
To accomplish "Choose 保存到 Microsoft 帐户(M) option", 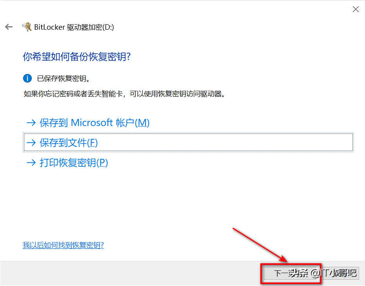I will tap(87, 123).
